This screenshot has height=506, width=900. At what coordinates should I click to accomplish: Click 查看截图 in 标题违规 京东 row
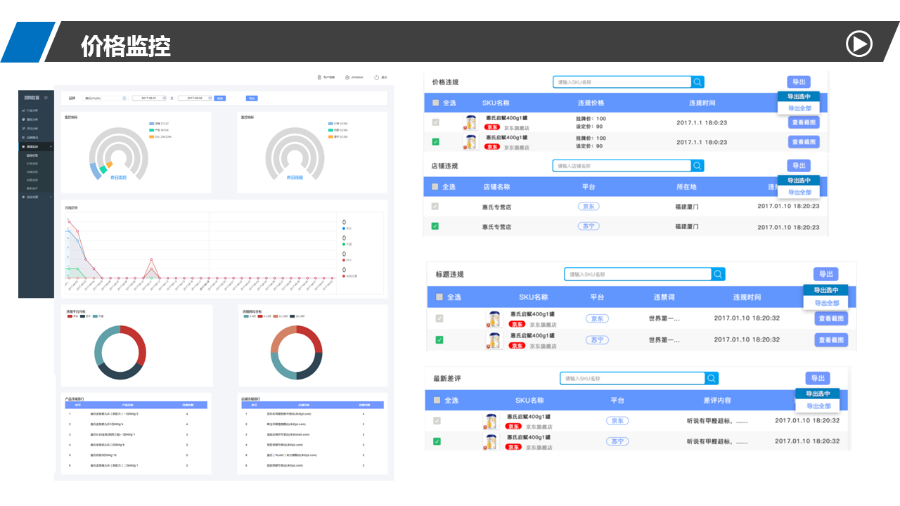(x=832, y=318)
